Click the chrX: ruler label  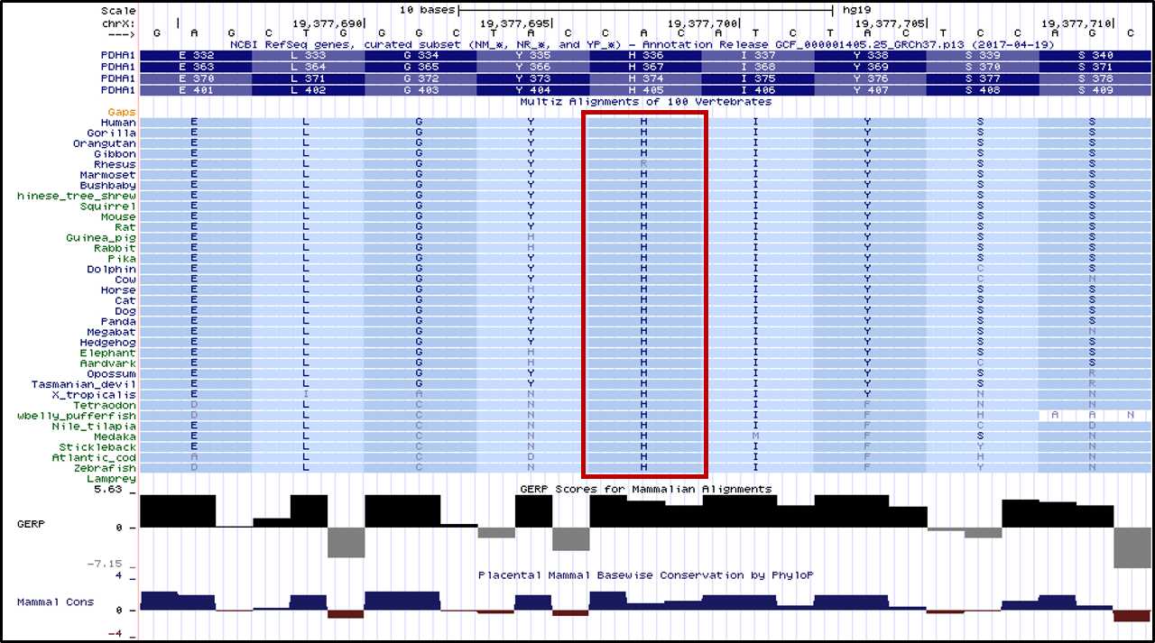118,23
